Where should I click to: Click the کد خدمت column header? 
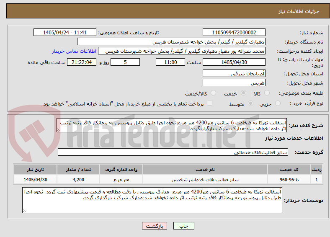[x=289, y=170]
